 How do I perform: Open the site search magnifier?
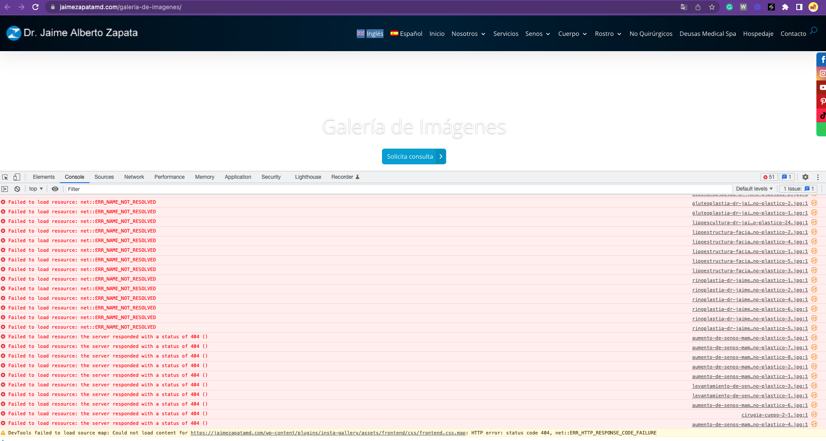pos(813,31)
